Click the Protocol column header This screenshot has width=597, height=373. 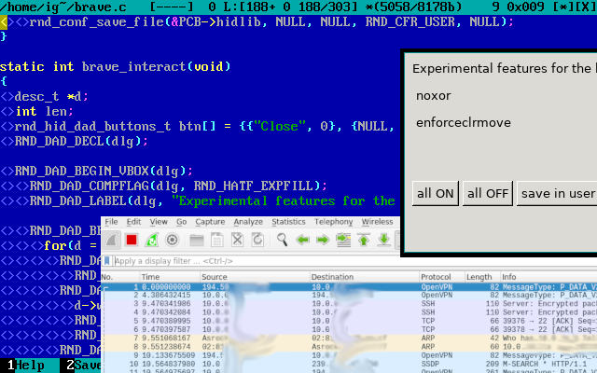(x=437, y=277)
